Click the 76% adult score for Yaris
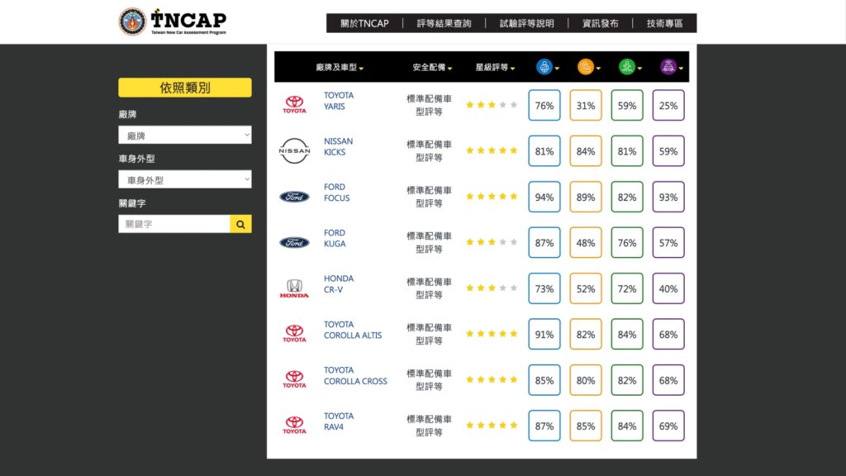 [x=544, y=105]
